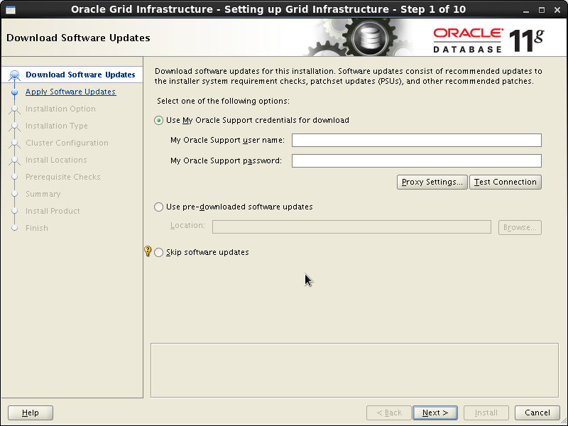The image size is (568, 426).
Task: Select Skip software updates radio button
Action: coord(158,252)
